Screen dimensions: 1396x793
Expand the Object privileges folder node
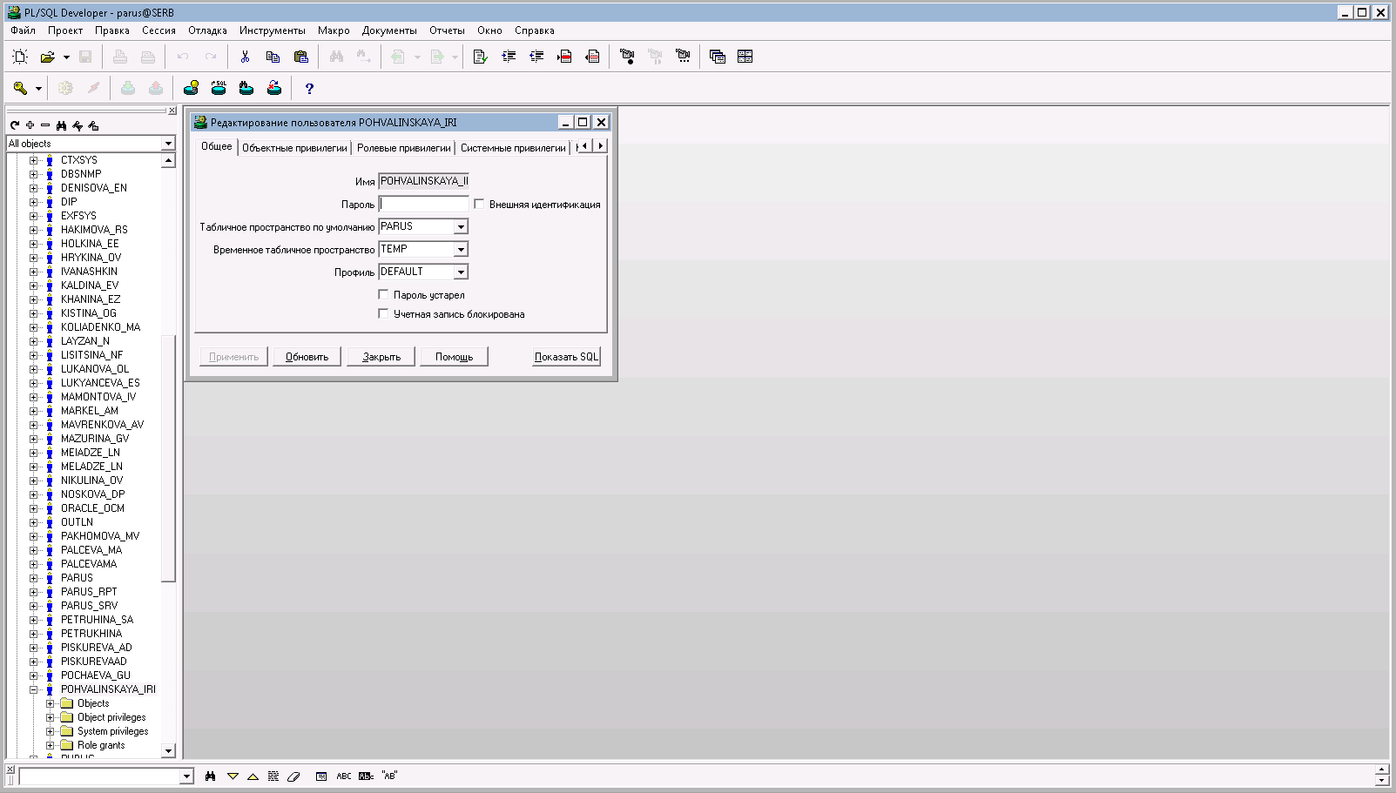point(50,717)
